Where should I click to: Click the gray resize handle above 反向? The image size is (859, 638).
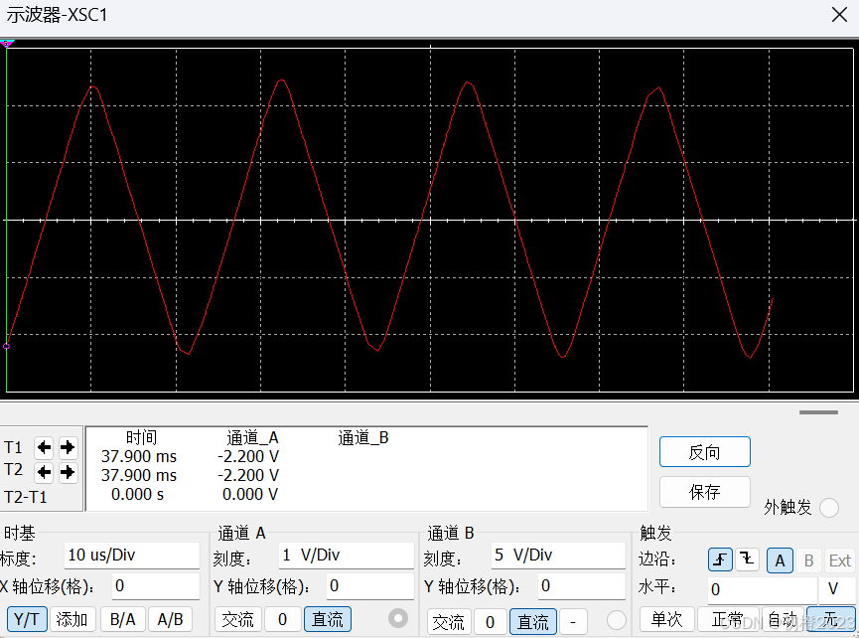(818, 412)
